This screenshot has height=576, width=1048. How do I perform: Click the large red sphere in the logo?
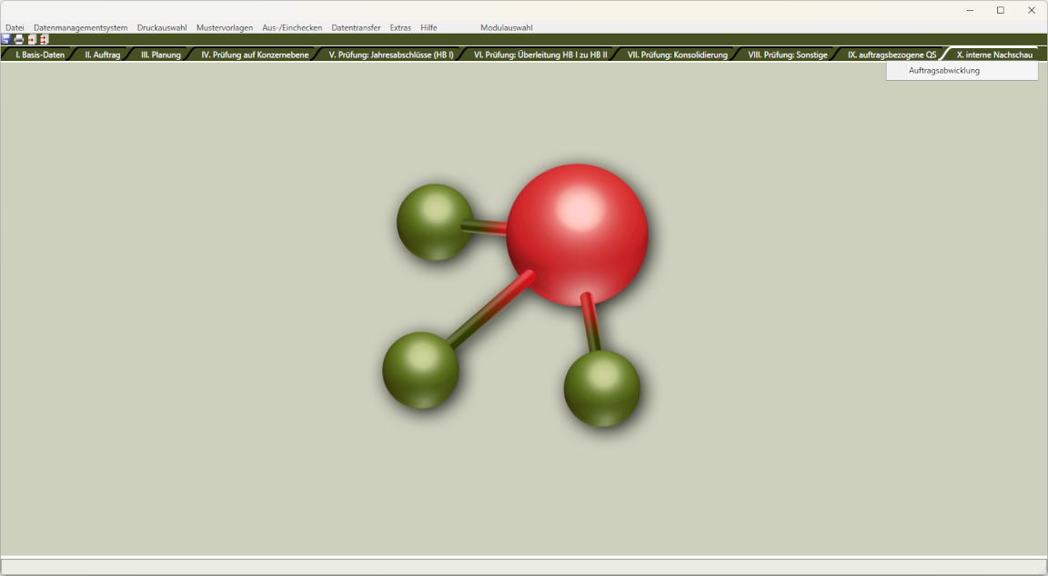pos(577,234)
